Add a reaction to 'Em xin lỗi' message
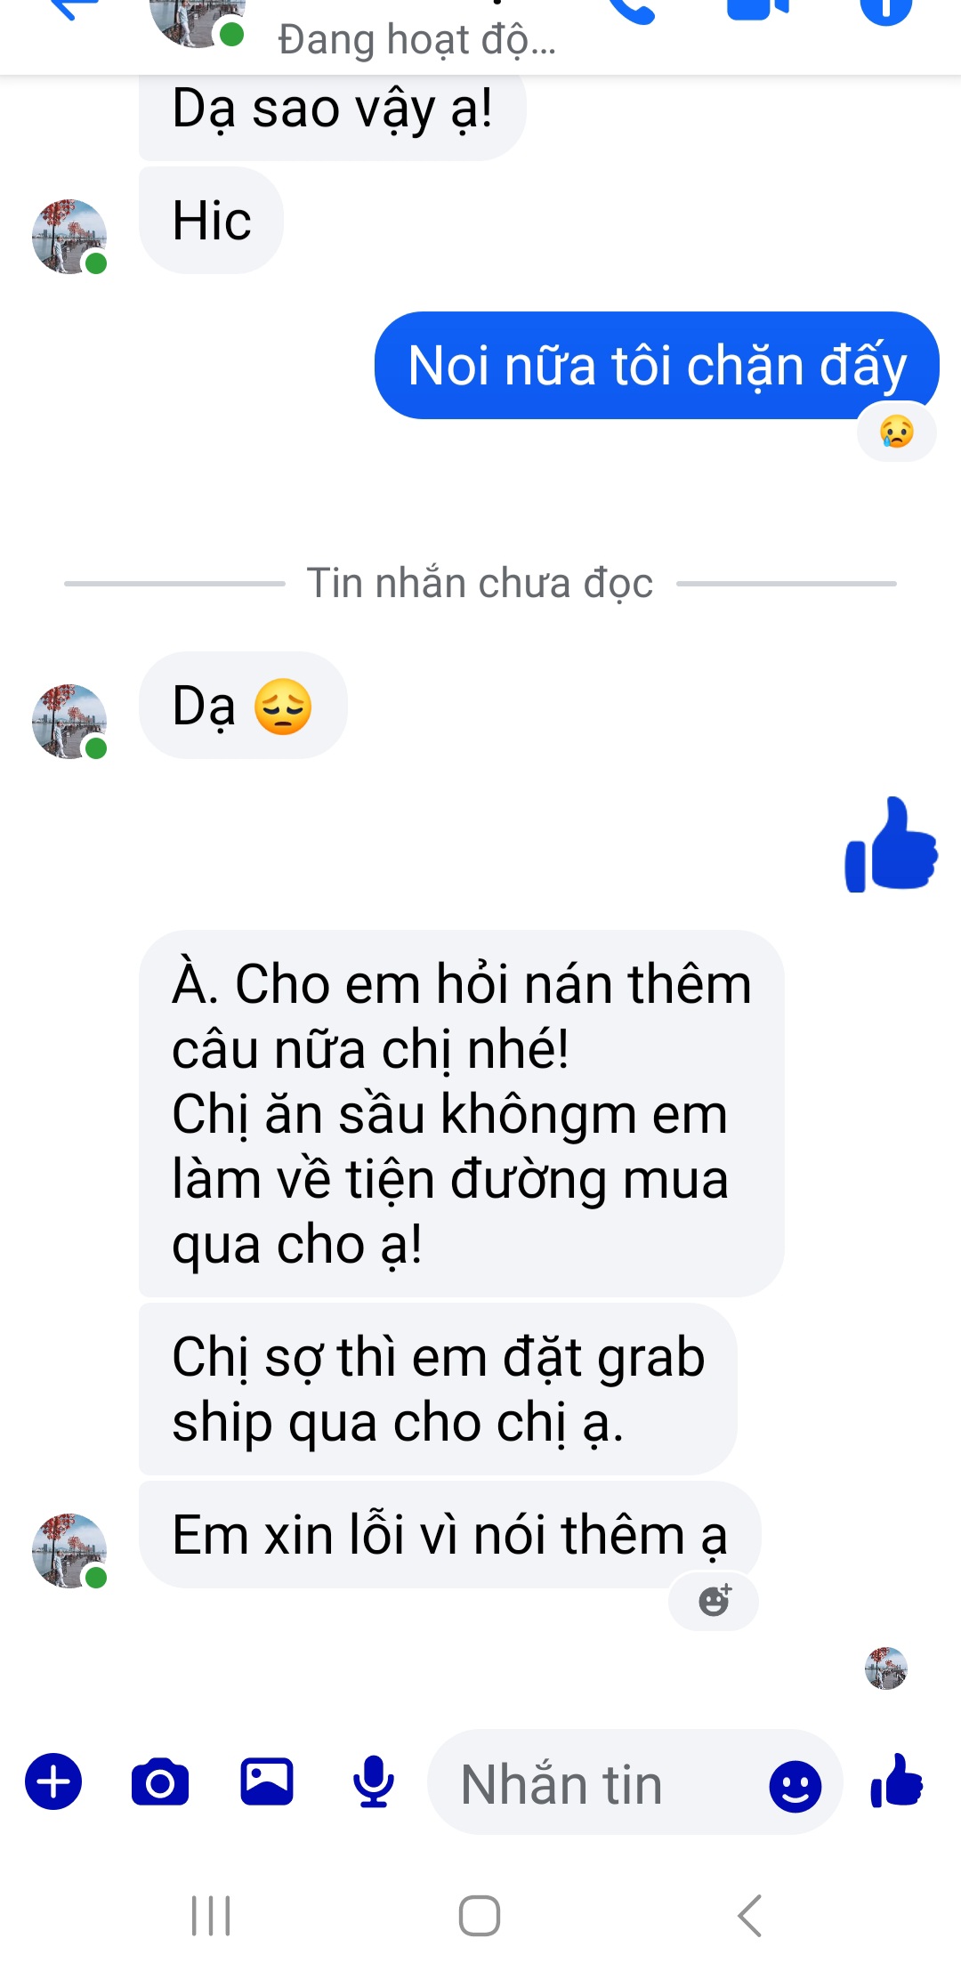Screen dimensions: 961x1979 714,1601
